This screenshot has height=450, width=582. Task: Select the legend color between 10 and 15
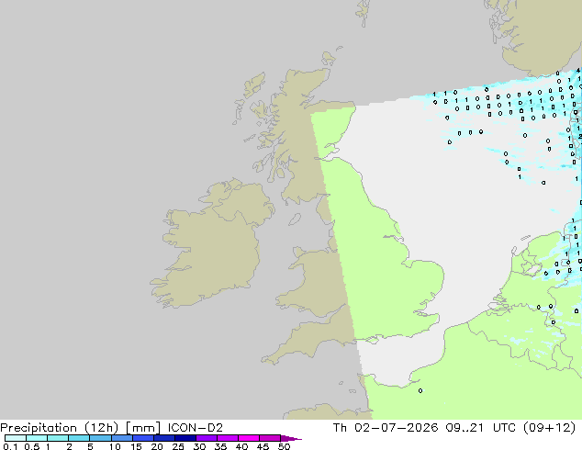pos(122,438)
